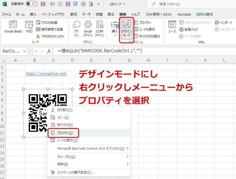
Task: Toggle デザインモード in the ribbon
Action: click(127, 29)
